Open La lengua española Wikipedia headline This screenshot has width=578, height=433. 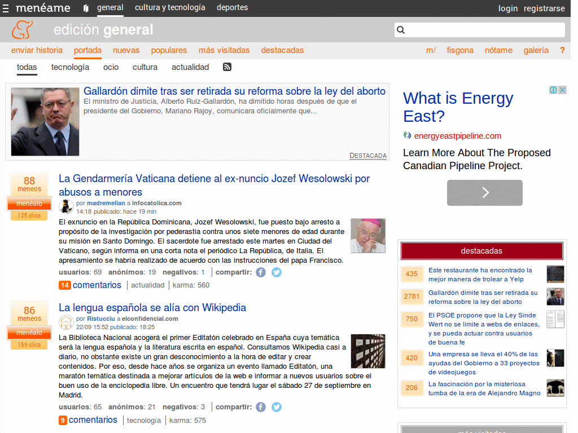(x=152, y=308)
